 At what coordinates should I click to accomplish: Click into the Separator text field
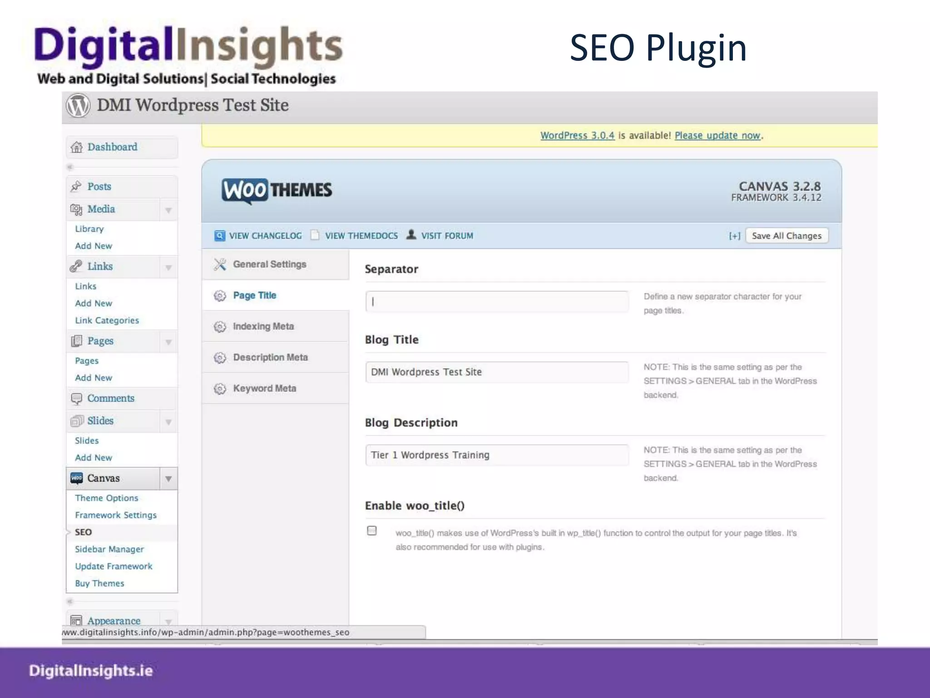click(x=497, y=302)
